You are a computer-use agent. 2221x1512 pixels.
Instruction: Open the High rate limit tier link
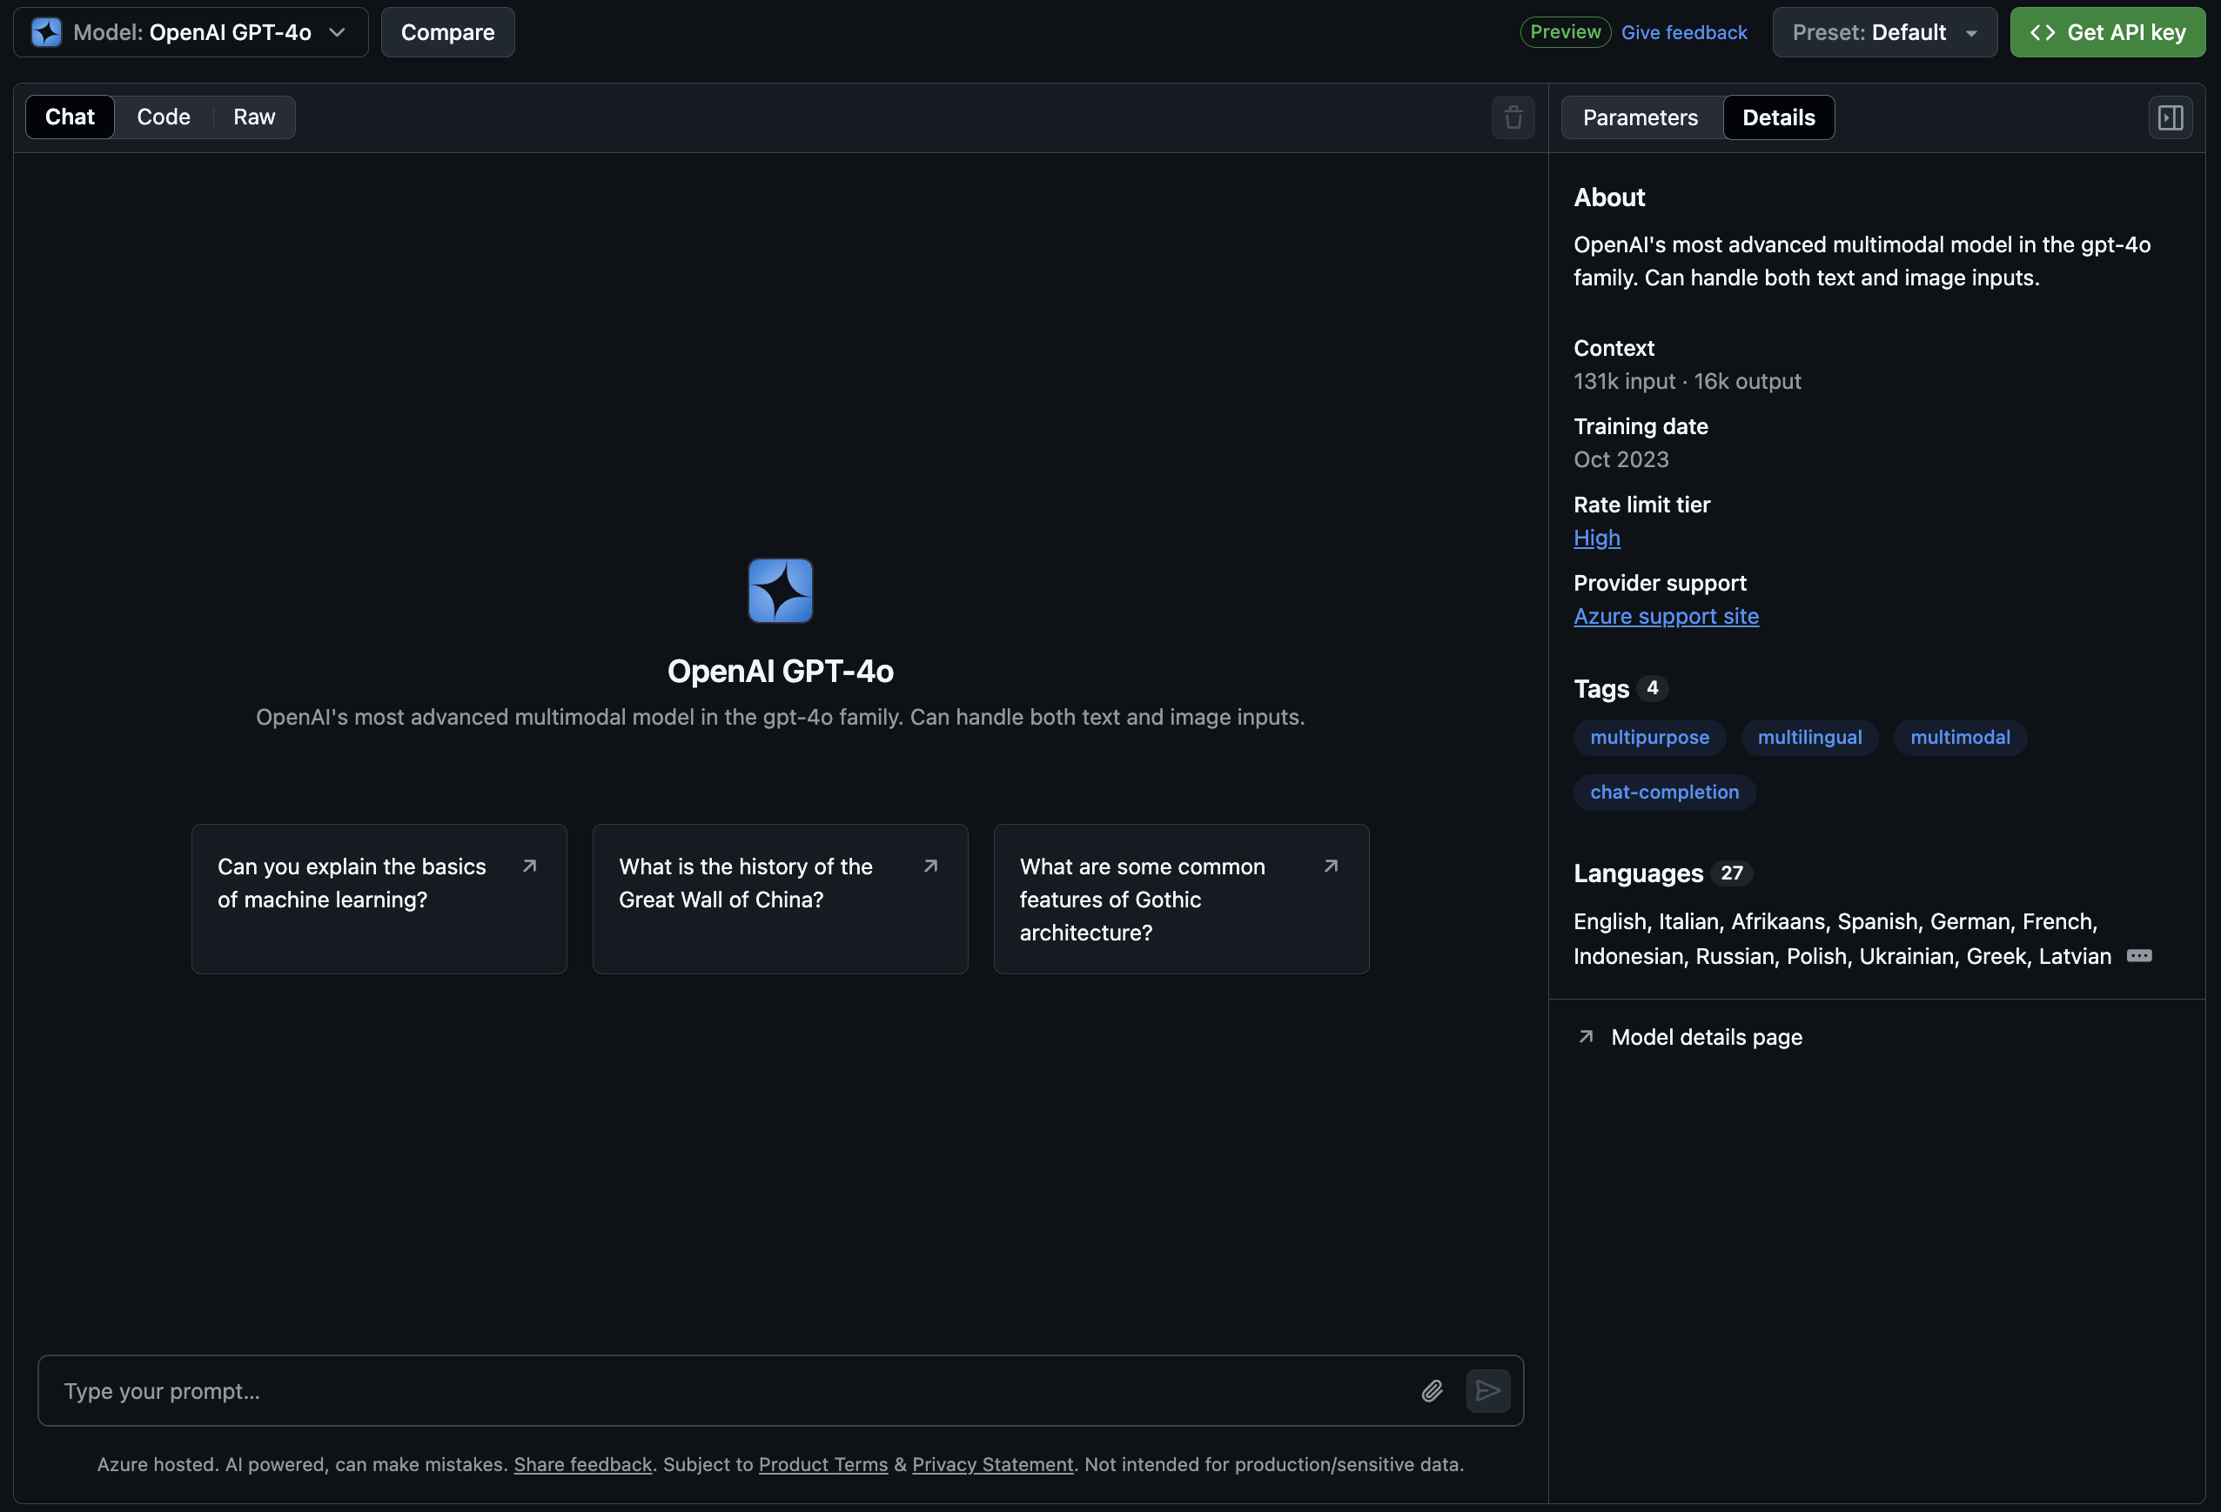click(1597, 538)
